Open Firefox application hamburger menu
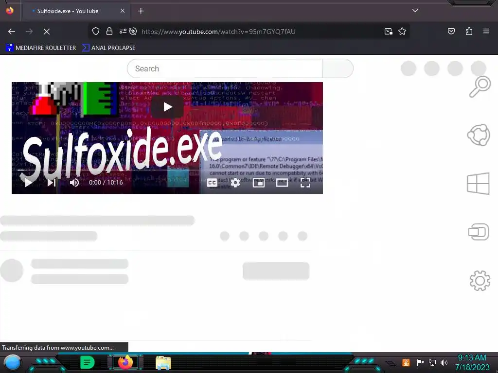The width and height of the screenshot is (498, 373). (486, 31)
